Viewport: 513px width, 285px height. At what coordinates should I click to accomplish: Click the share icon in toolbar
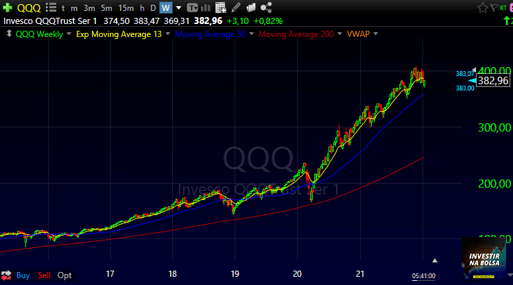(x=266, y=8)
